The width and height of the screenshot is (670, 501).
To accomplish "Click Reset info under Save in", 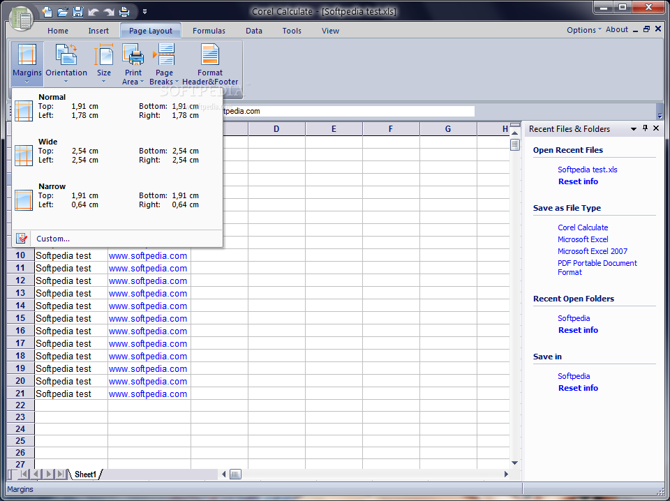I will (x=578, y=388).
